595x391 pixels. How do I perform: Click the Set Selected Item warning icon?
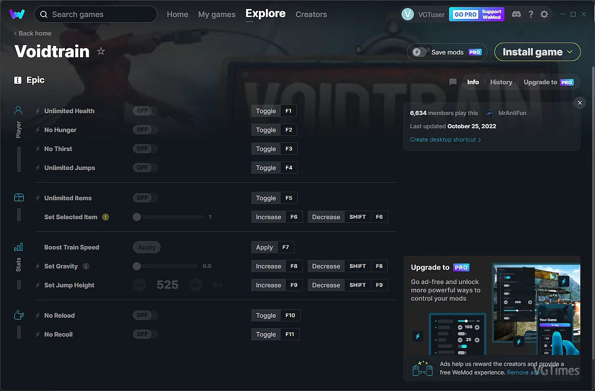[105, 217]
